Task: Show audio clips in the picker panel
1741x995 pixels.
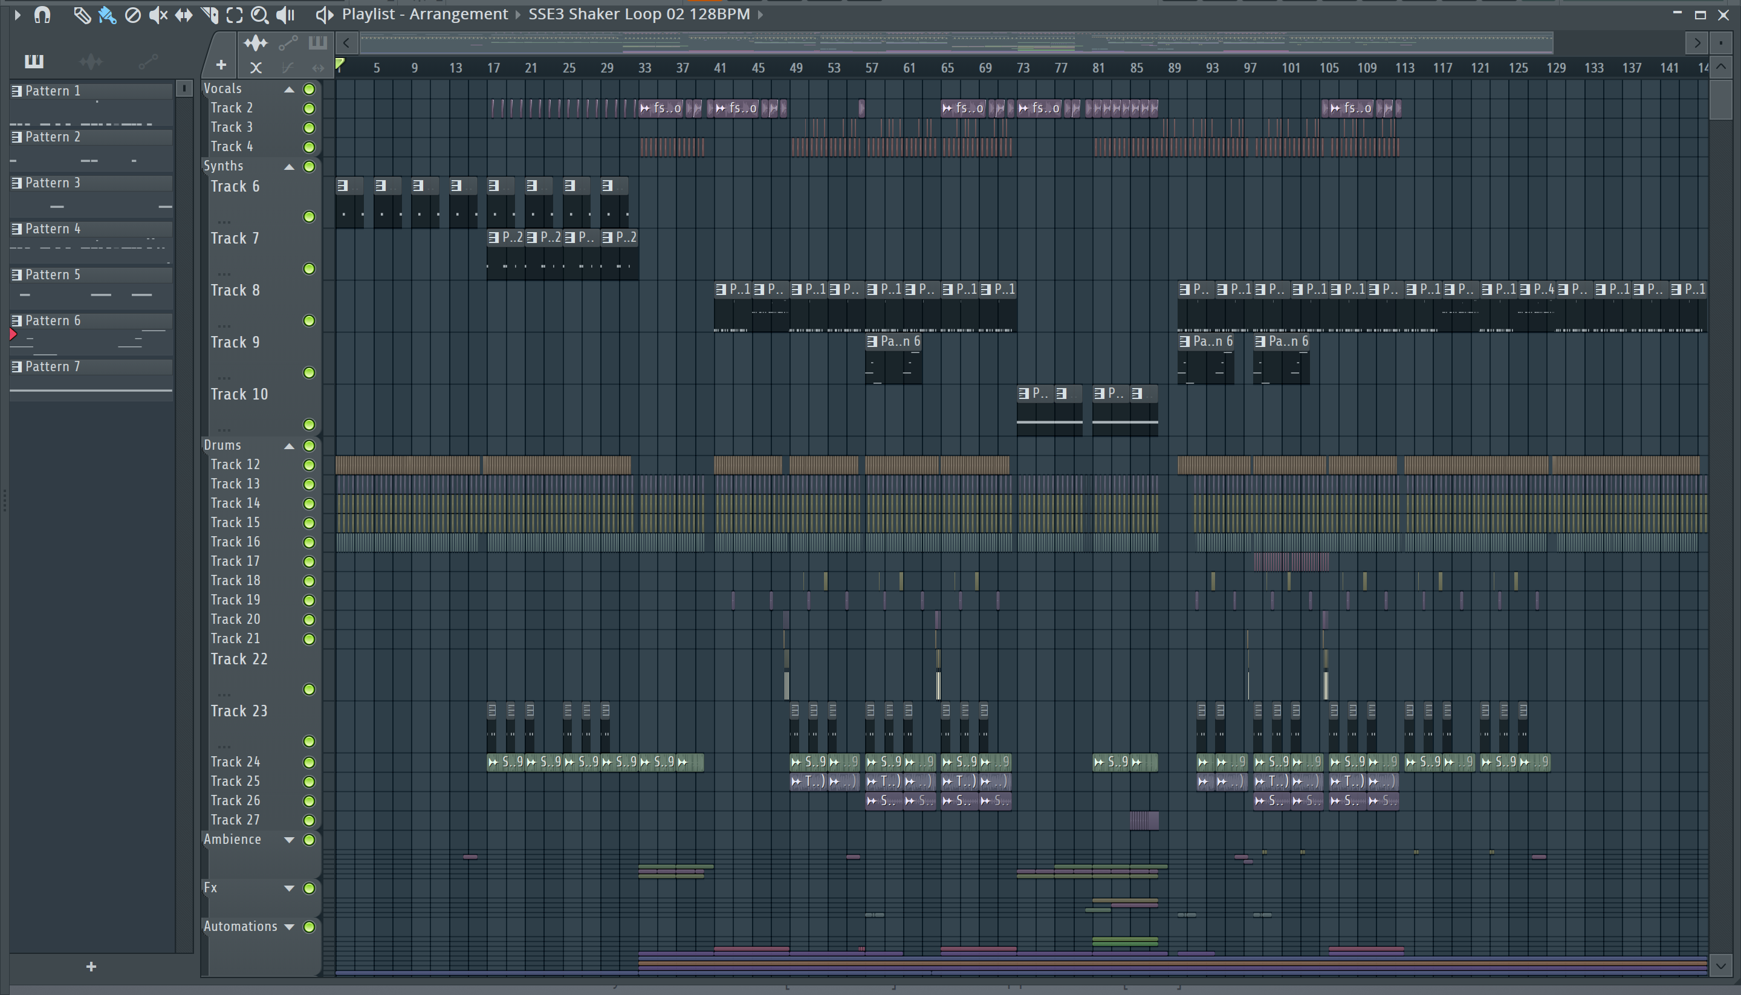Action: (x=91, y=62)
